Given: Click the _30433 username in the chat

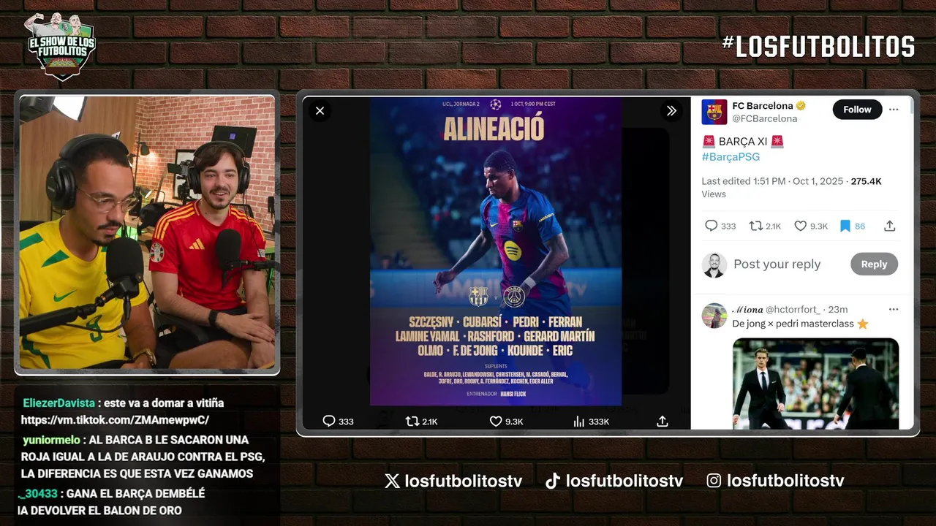Looking at the screenshot, I should point(39,493).
